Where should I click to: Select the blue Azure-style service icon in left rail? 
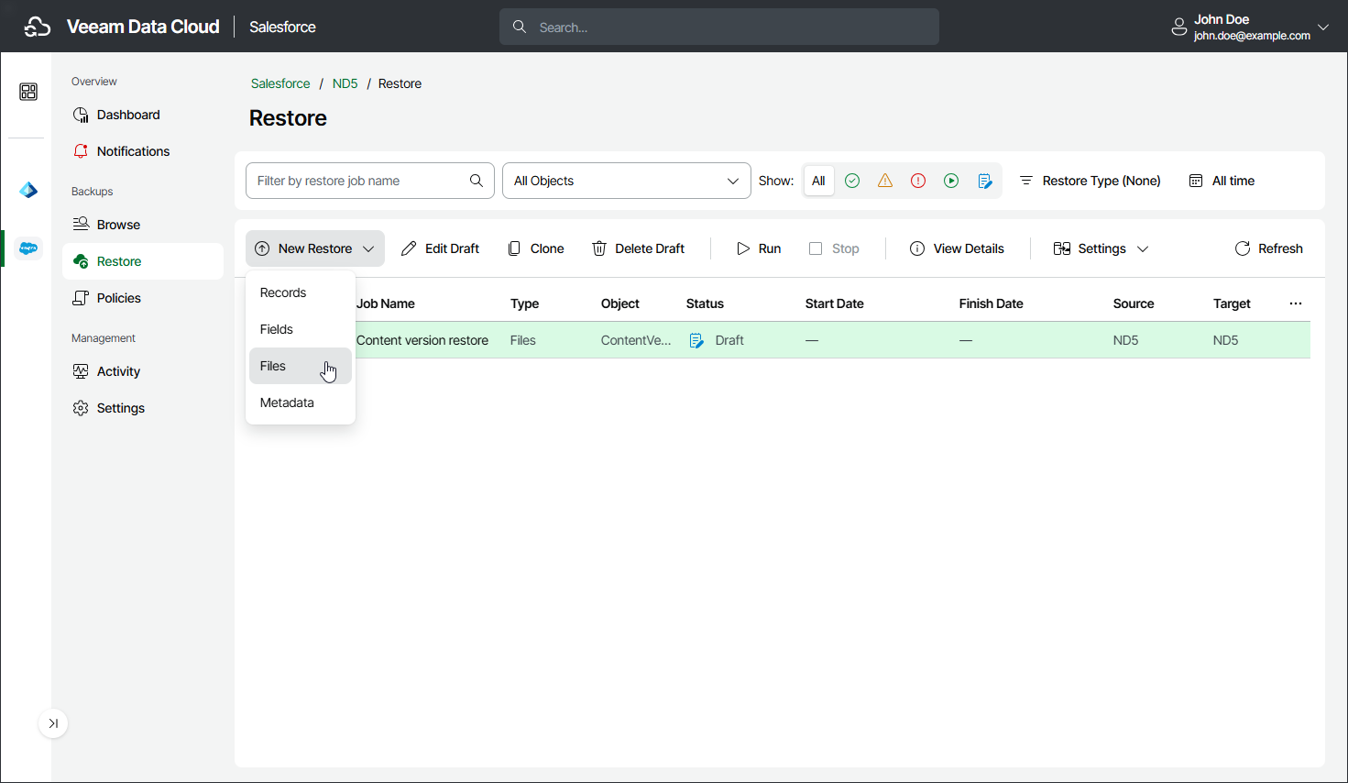click(x=28, y=190)
